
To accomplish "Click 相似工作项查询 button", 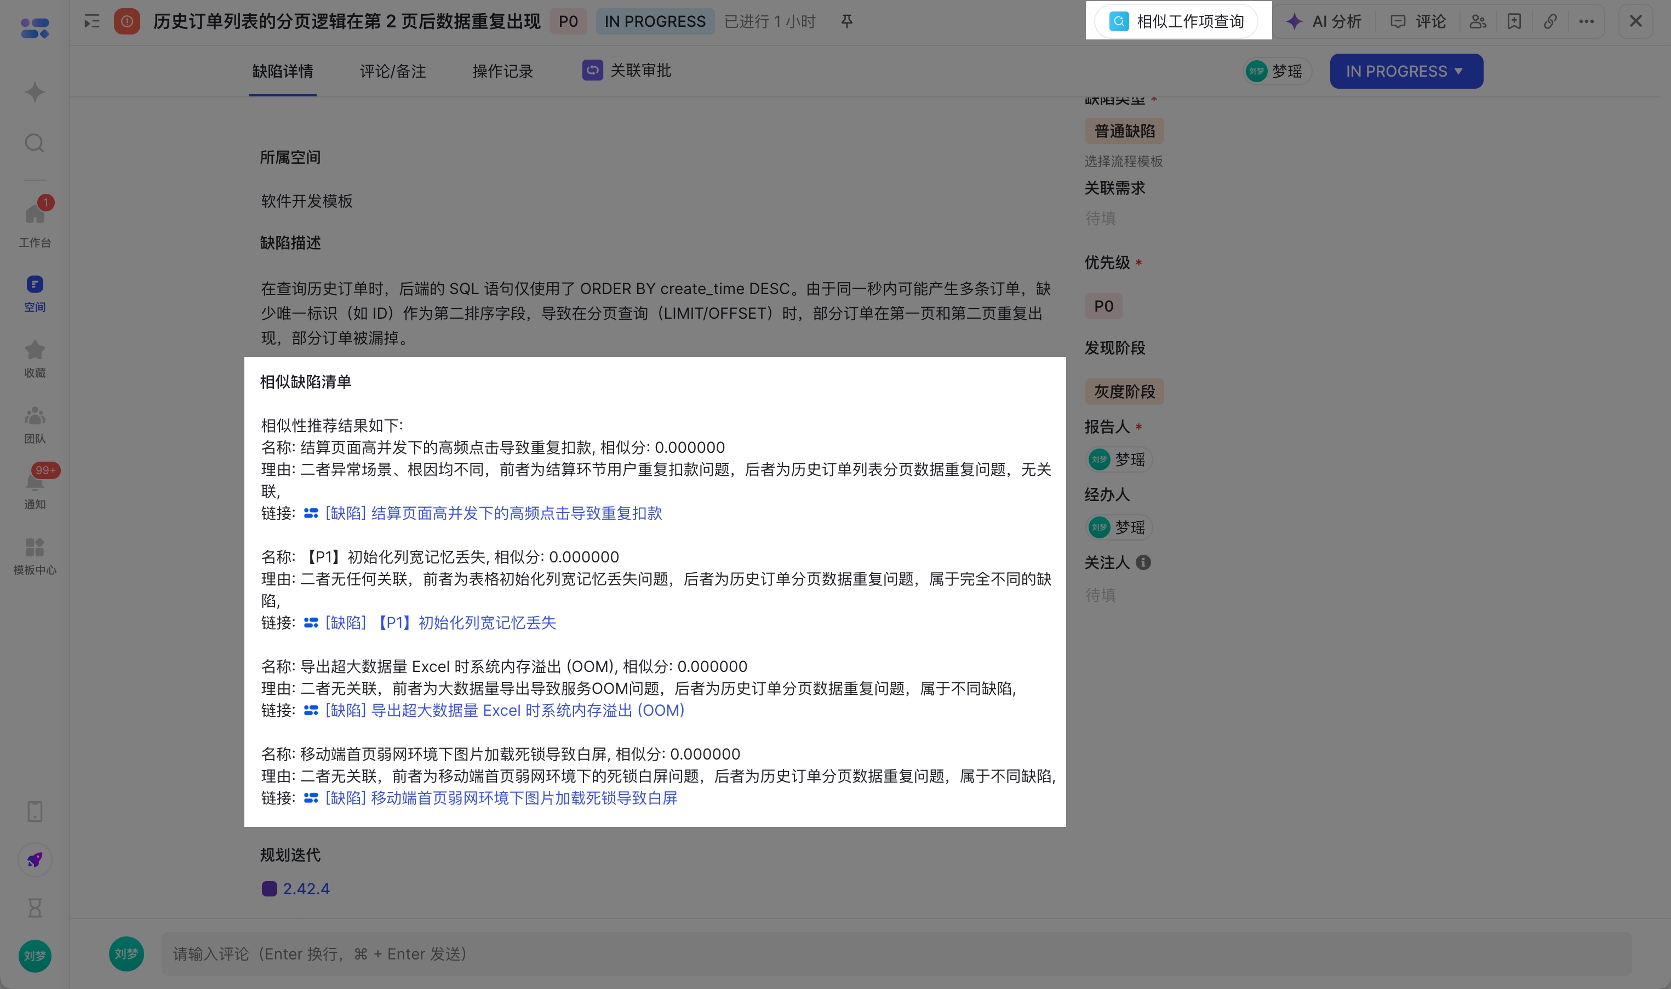I will tap(1177, 21).
